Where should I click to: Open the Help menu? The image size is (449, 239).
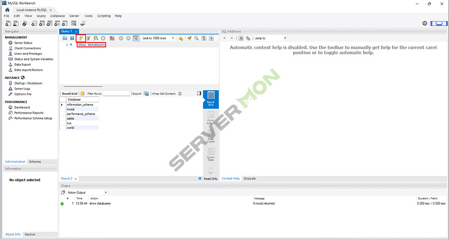(x=118, y=16)
